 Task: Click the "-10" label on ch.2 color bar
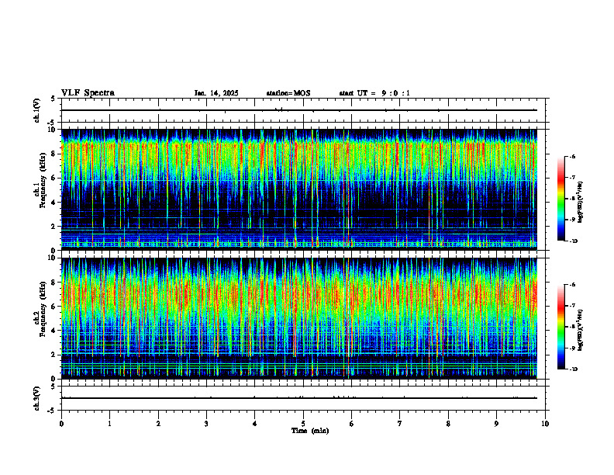tap(573, 369)
